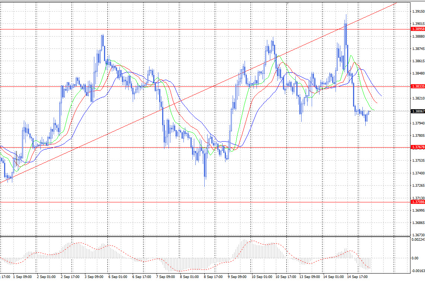Viewport: 425px width, 281px height.
Task: Click the 8 Sep 17:00 time label
Action: pyautogui.click(x=213, y=277)
